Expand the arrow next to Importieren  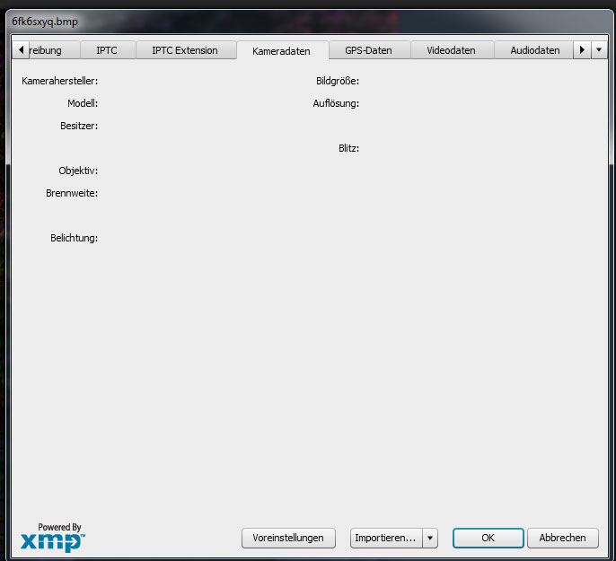(430, 538)
